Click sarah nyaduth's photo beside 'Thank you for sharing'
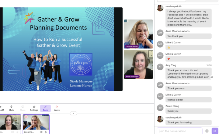The image size is (219, 134). [160, 119]
